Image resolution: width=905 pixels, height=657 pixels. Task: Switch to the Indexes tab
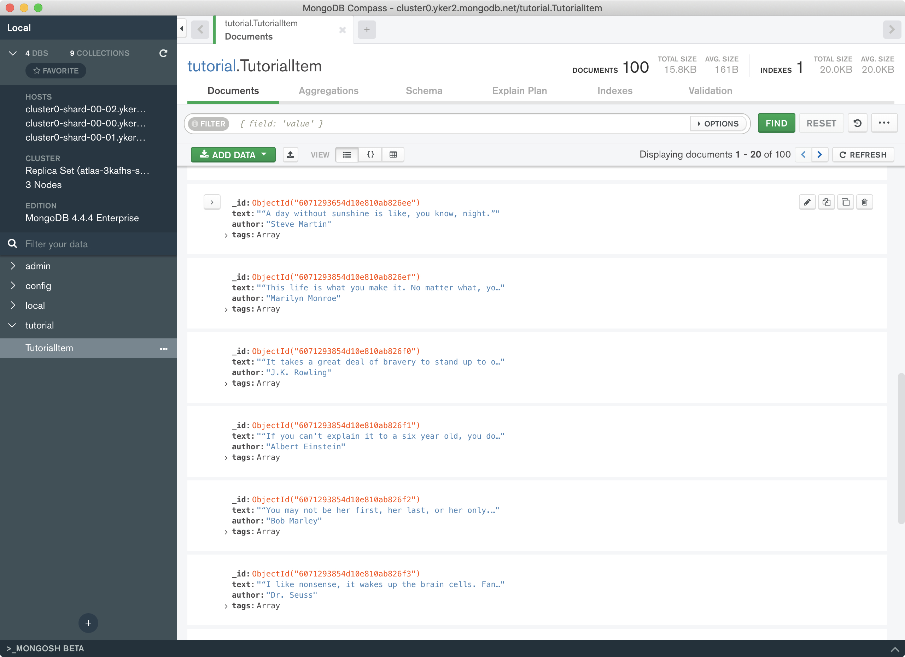tap(614, 90)
